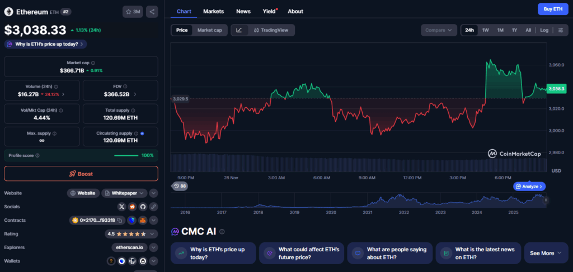Click the Buy ETH button

[x=553, y=9]
